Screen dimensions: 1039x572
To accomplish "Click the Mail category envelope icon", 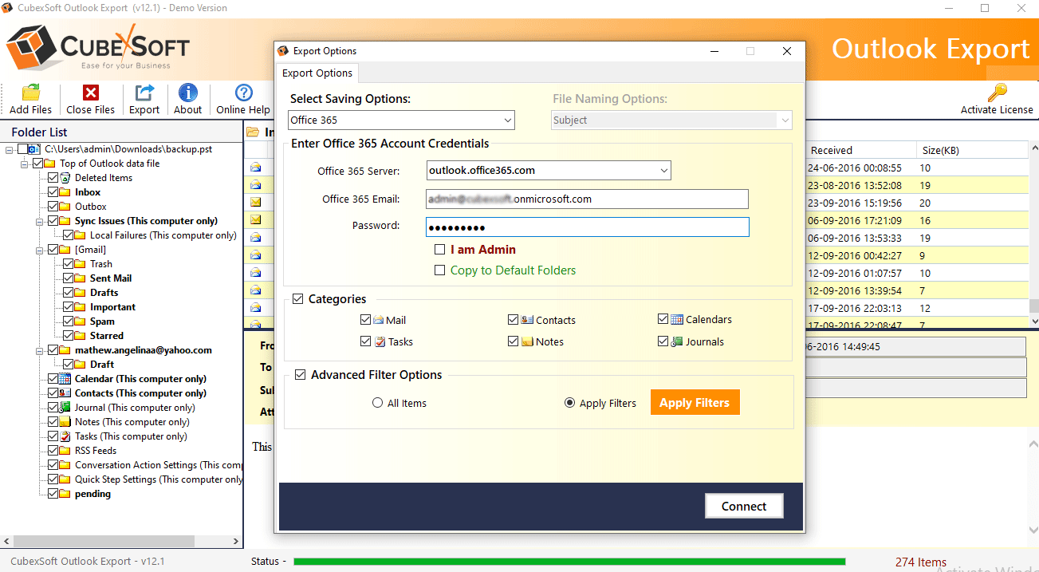I will pyautogui.click(x=379, y=320).
